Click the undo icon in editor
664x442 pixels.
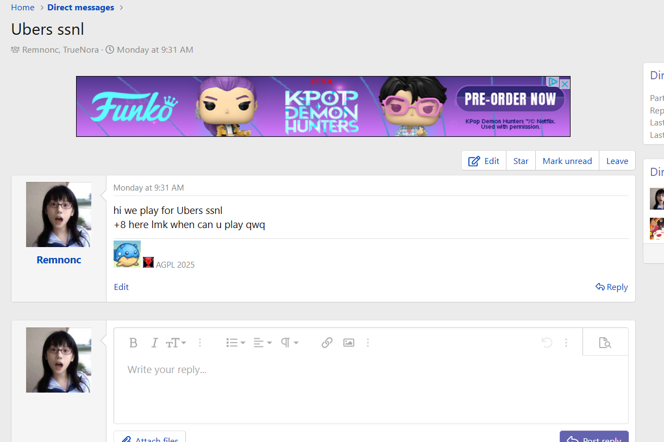click(547, 343)
